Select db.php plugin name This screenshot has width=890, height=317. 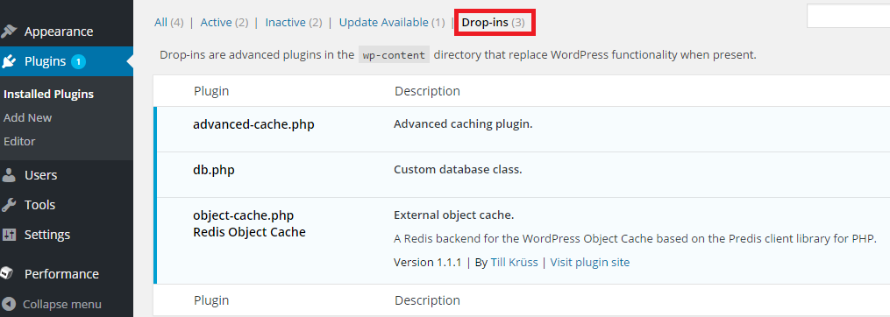[x=214, y=170]
